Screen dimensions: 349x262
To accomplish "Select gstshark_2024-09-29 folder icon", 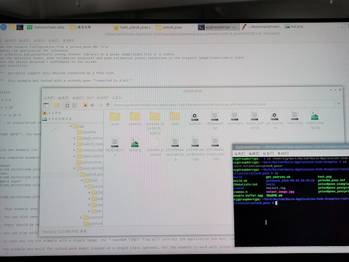I will (x=155, y=116).
